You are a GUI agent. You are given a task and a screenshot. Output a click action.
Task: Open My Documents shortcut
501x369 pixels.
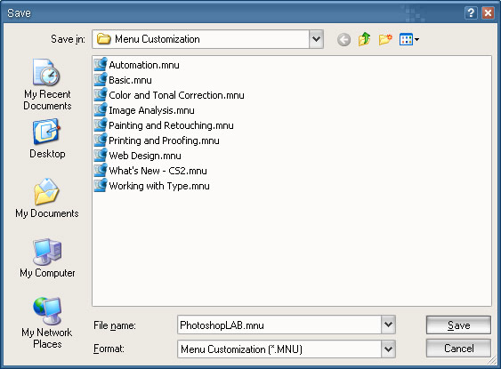click(x=47, y=198)
